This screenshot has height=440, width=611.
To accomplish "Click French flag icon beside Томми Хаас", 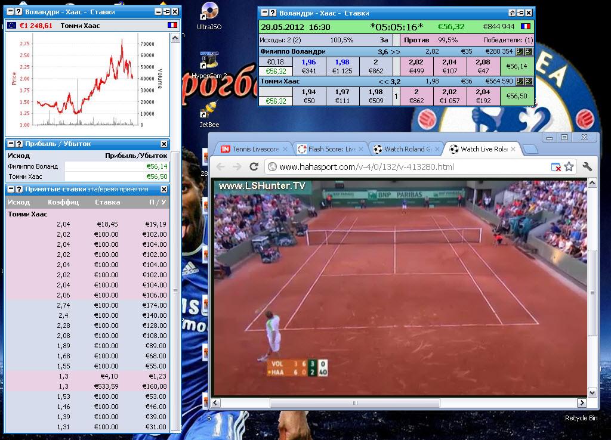I will click(x=172, y=25).
